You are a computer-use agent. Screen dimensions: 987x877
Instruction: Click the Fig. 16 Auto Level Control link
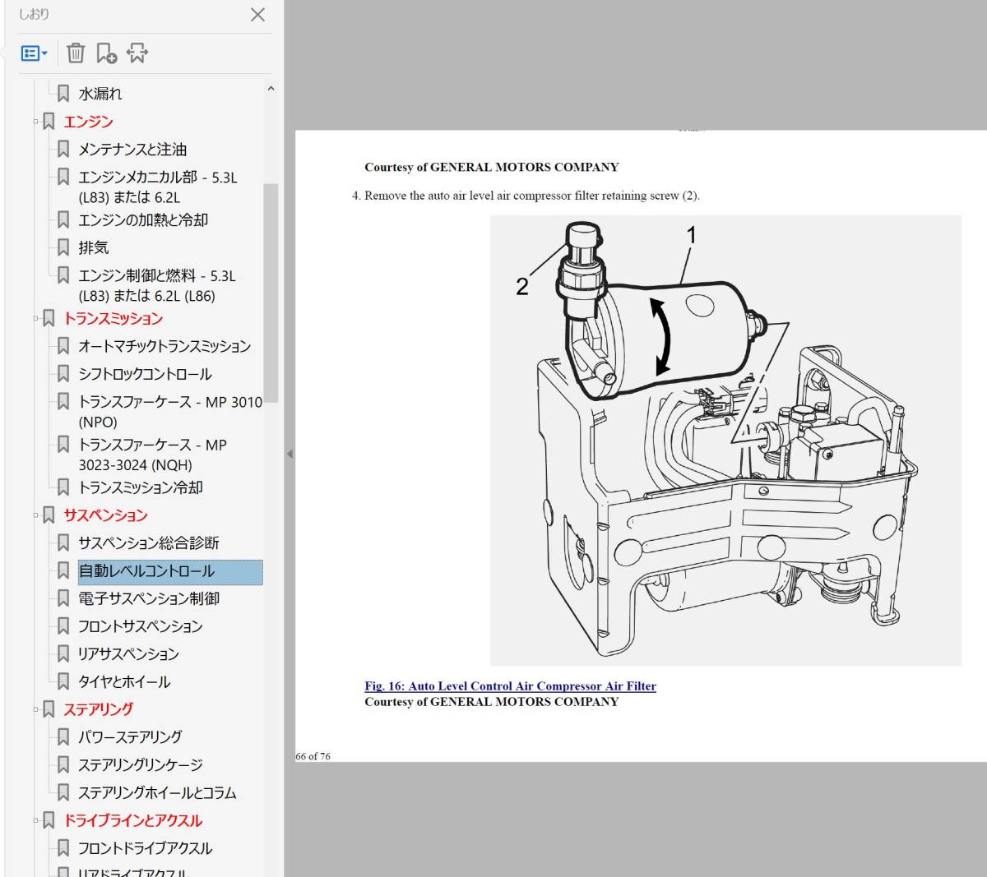click(510, 686)
